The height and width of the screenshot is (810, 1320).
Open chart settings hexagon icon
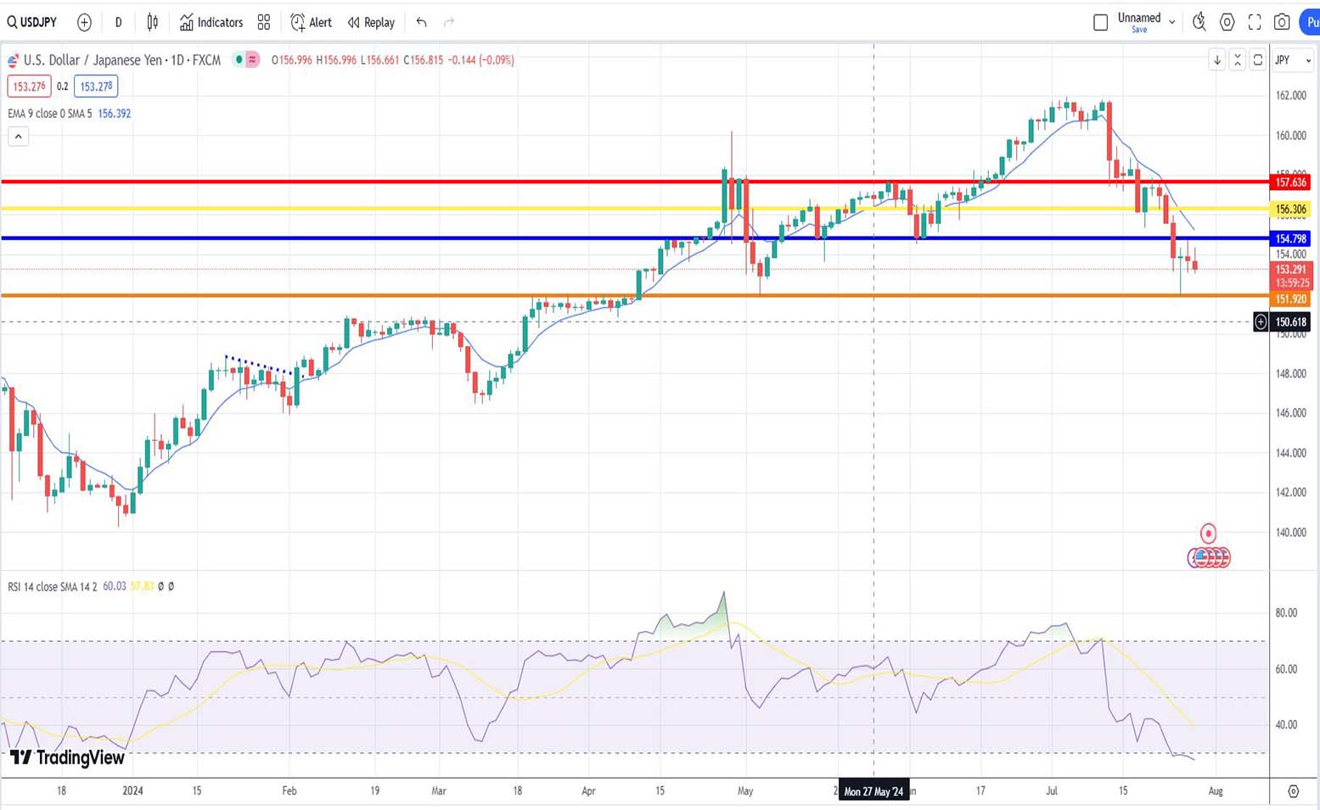point(1227,23)
